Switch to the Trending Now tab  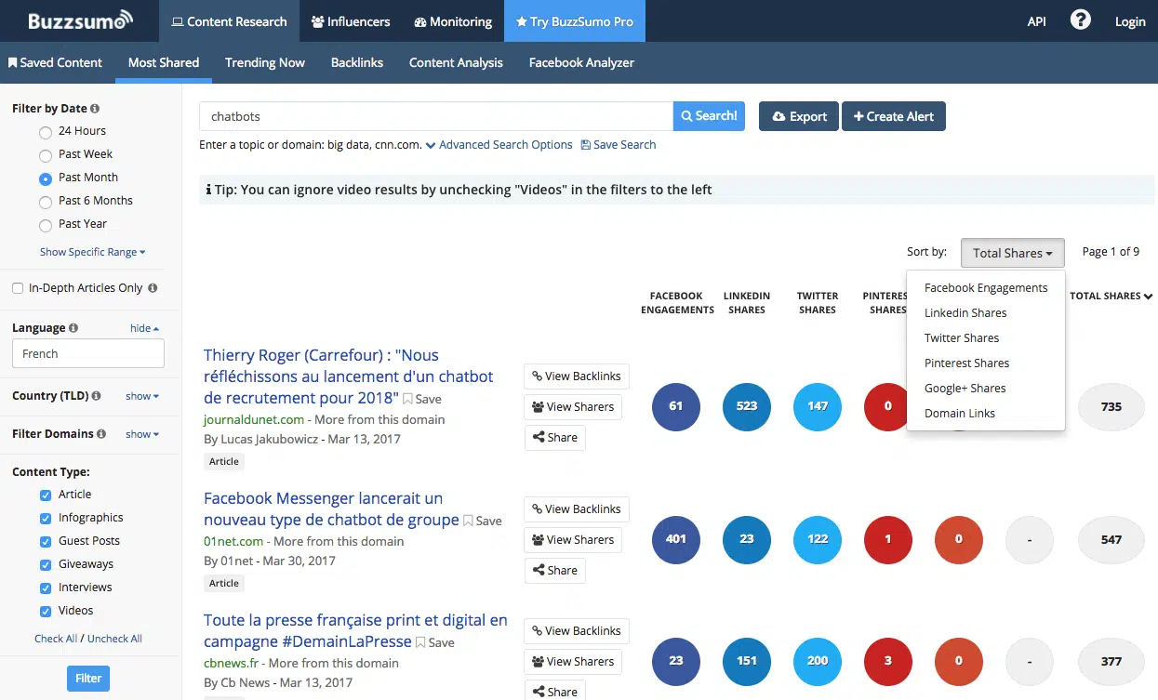[x=265, y=62]
